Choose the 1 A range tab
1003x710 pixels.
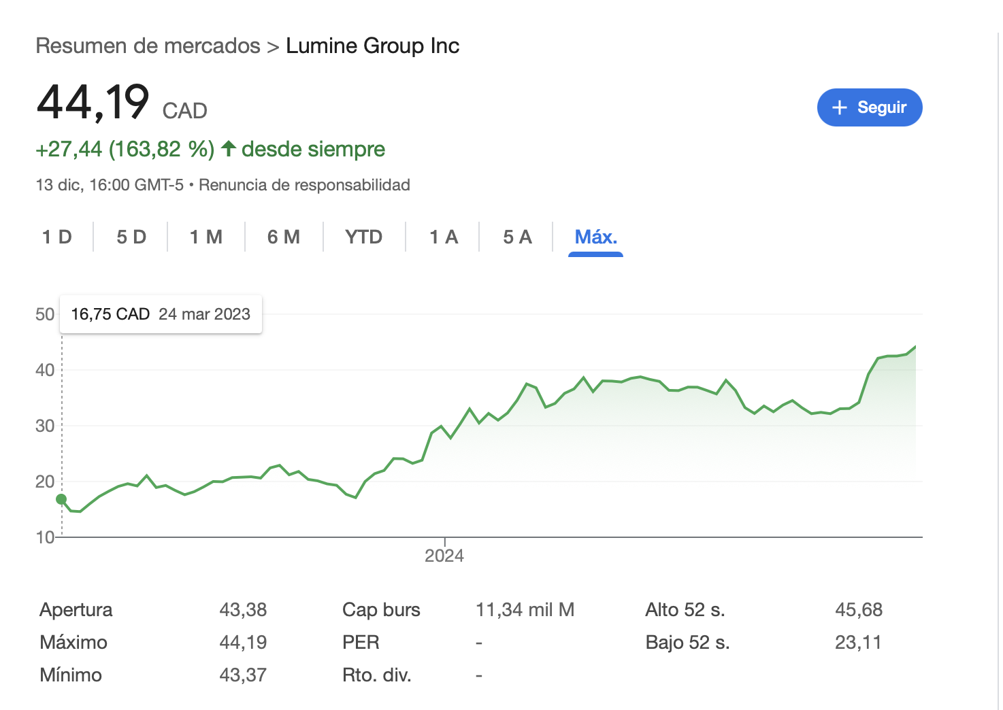(x=444, y=237)
